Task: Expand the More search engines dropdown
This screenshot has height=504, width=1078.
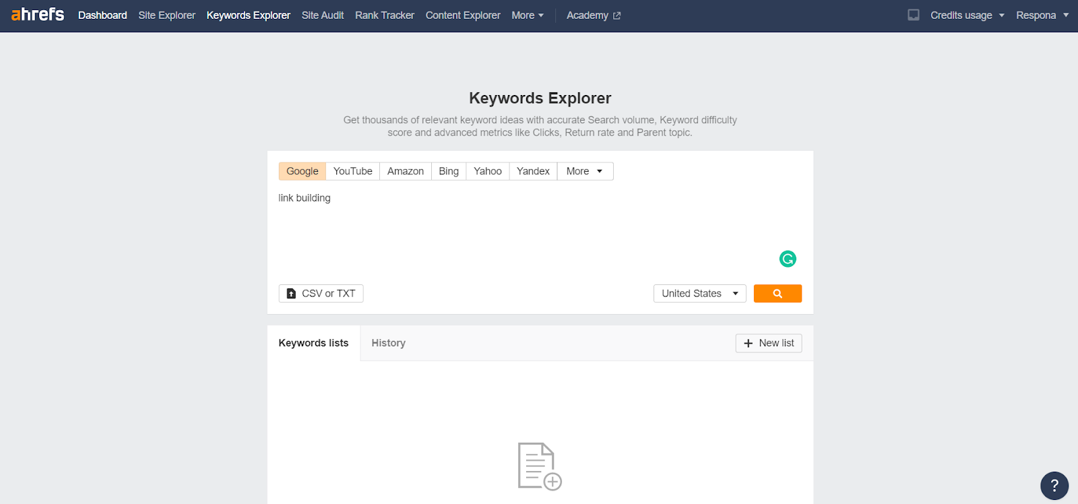Action: (x=585, y=171)
